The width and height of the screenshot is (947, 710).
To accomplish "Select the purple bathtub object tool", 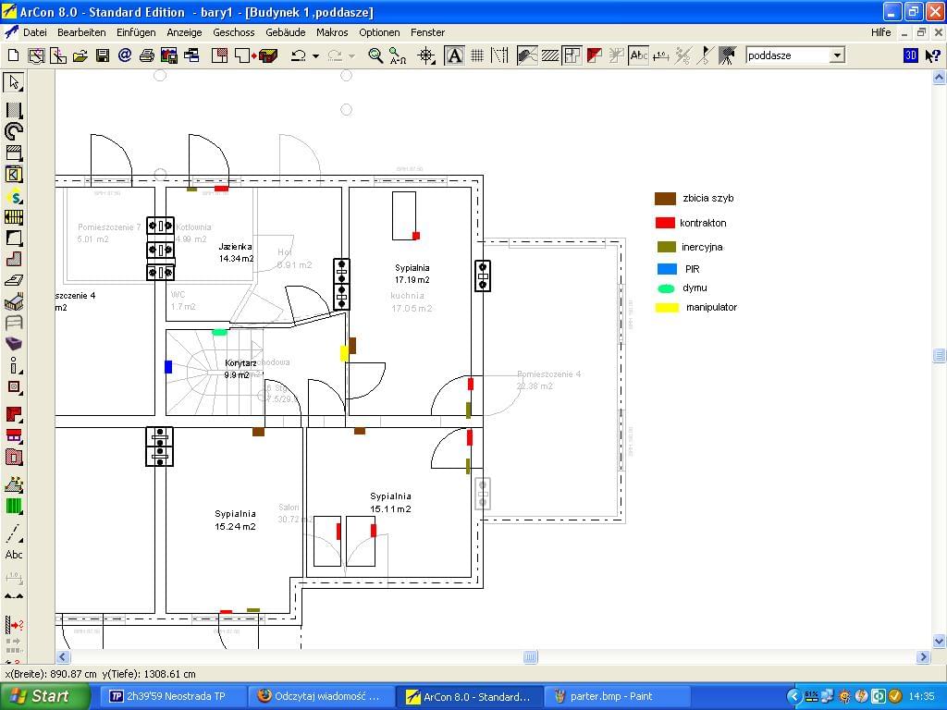I will click(x=14, y=344).
